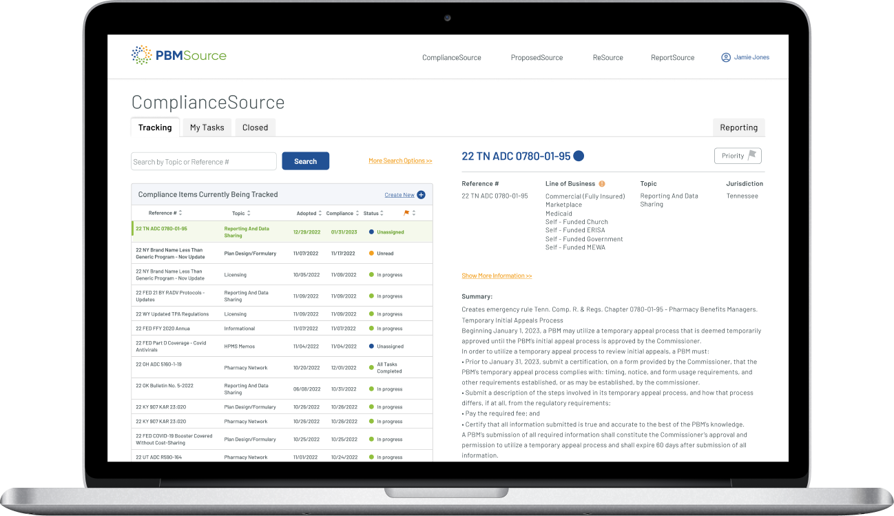Image resolution: width=894 pixels, height=516 pixels.
Task: Click the Line of Business info icon
Action: point(602,184)
